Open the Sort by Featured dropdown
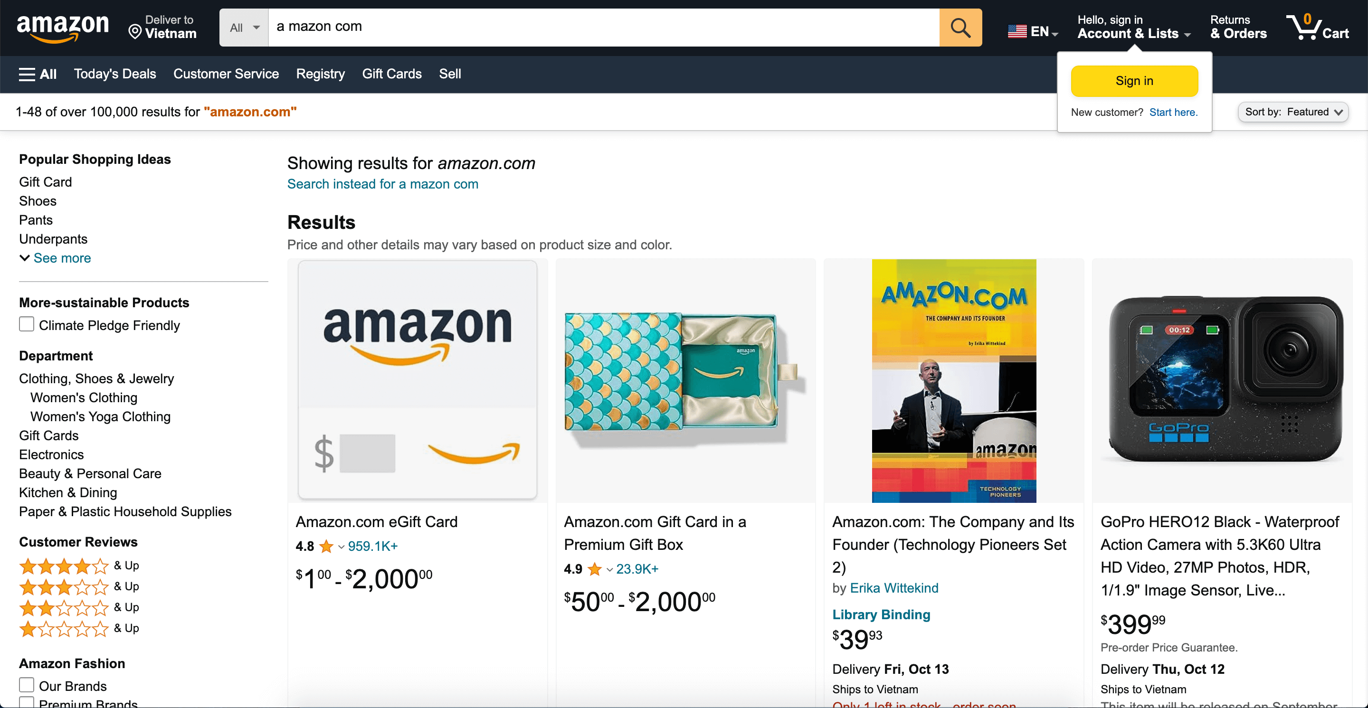Image resolution: width=1368 pixels, height=708 pixels. click(x=1292, y=112)
